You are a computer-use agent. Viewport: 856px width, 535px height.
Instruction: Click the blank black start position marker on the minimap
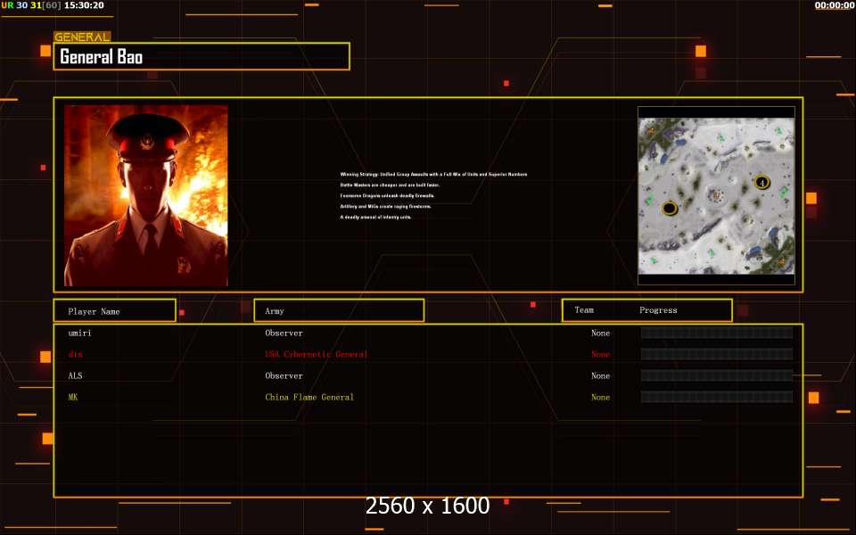coord(670,208)
